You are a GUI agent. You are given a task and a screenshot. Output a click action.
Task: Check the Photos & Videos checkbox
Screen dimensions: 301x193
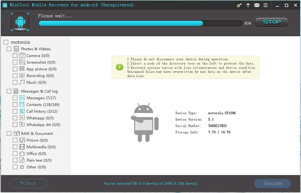pyautogui.click(x=9, y=49)
